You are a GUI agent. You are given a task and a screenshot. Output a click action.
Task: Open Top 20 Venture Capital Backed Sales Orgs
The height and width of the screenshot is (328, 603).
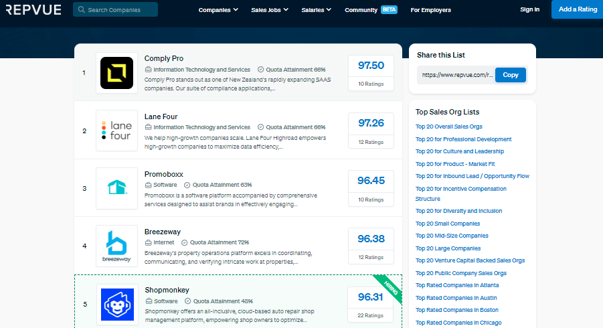click(470, 260)
